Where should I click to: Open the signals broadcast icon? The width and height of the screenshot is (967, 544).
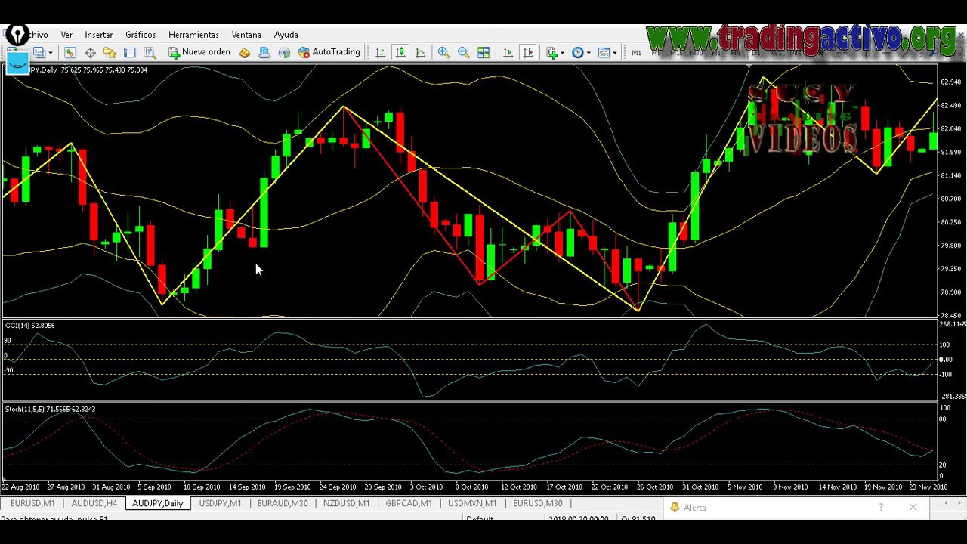(x=284, y=52)
